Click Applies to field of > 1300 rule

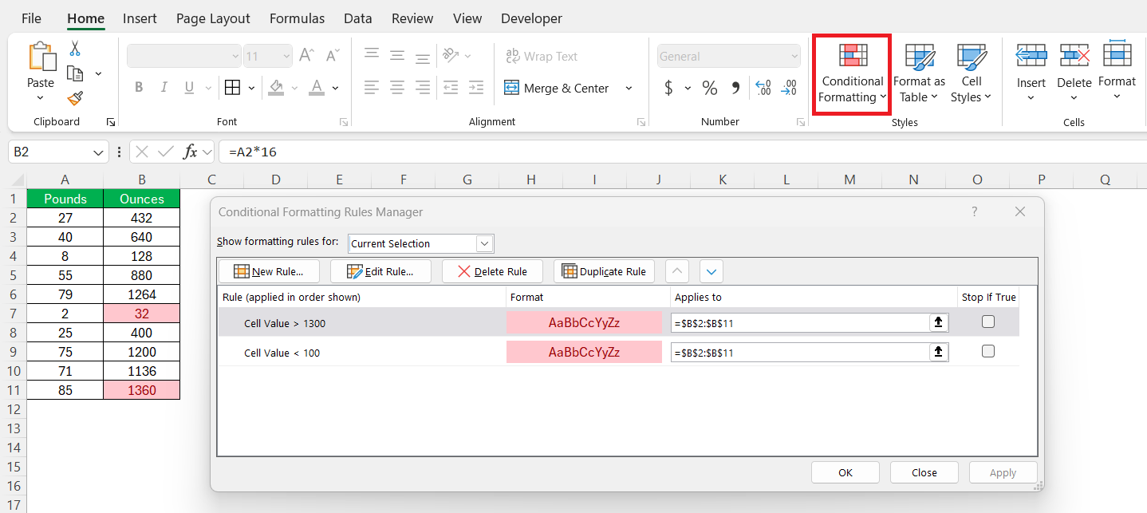(801, 322)
